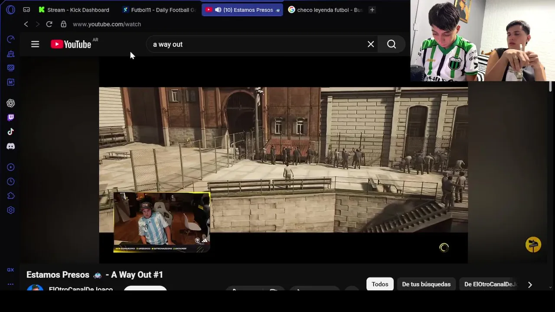The image size is (555, 312).
Task: Open Extensions cube icon in sidebar
Action: coord(11,196)
